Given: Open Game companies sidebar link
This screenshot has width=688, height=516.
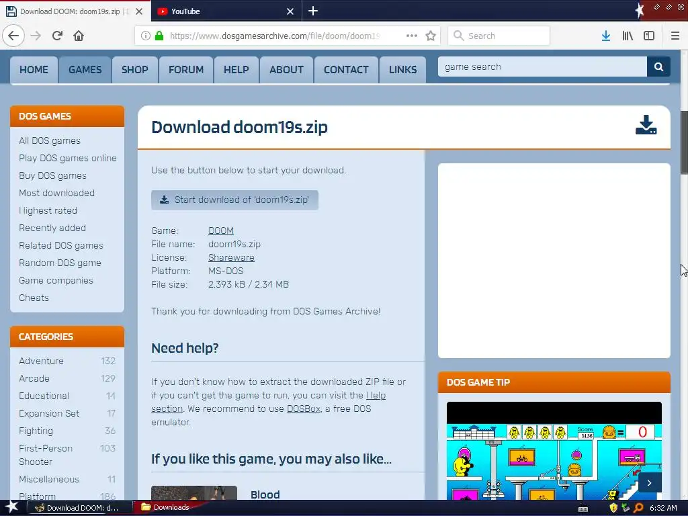Looking at the screenshot, I should (56, 281).
